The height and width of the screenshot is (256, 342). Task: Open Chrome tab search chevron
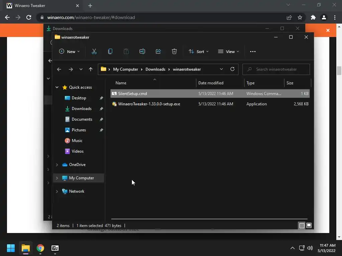pos(288,5)
